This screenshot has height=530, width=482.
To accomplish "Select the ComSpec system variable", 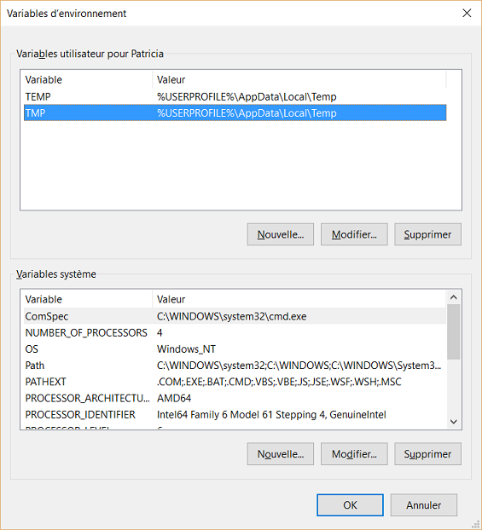I will (x=235, y=316).
